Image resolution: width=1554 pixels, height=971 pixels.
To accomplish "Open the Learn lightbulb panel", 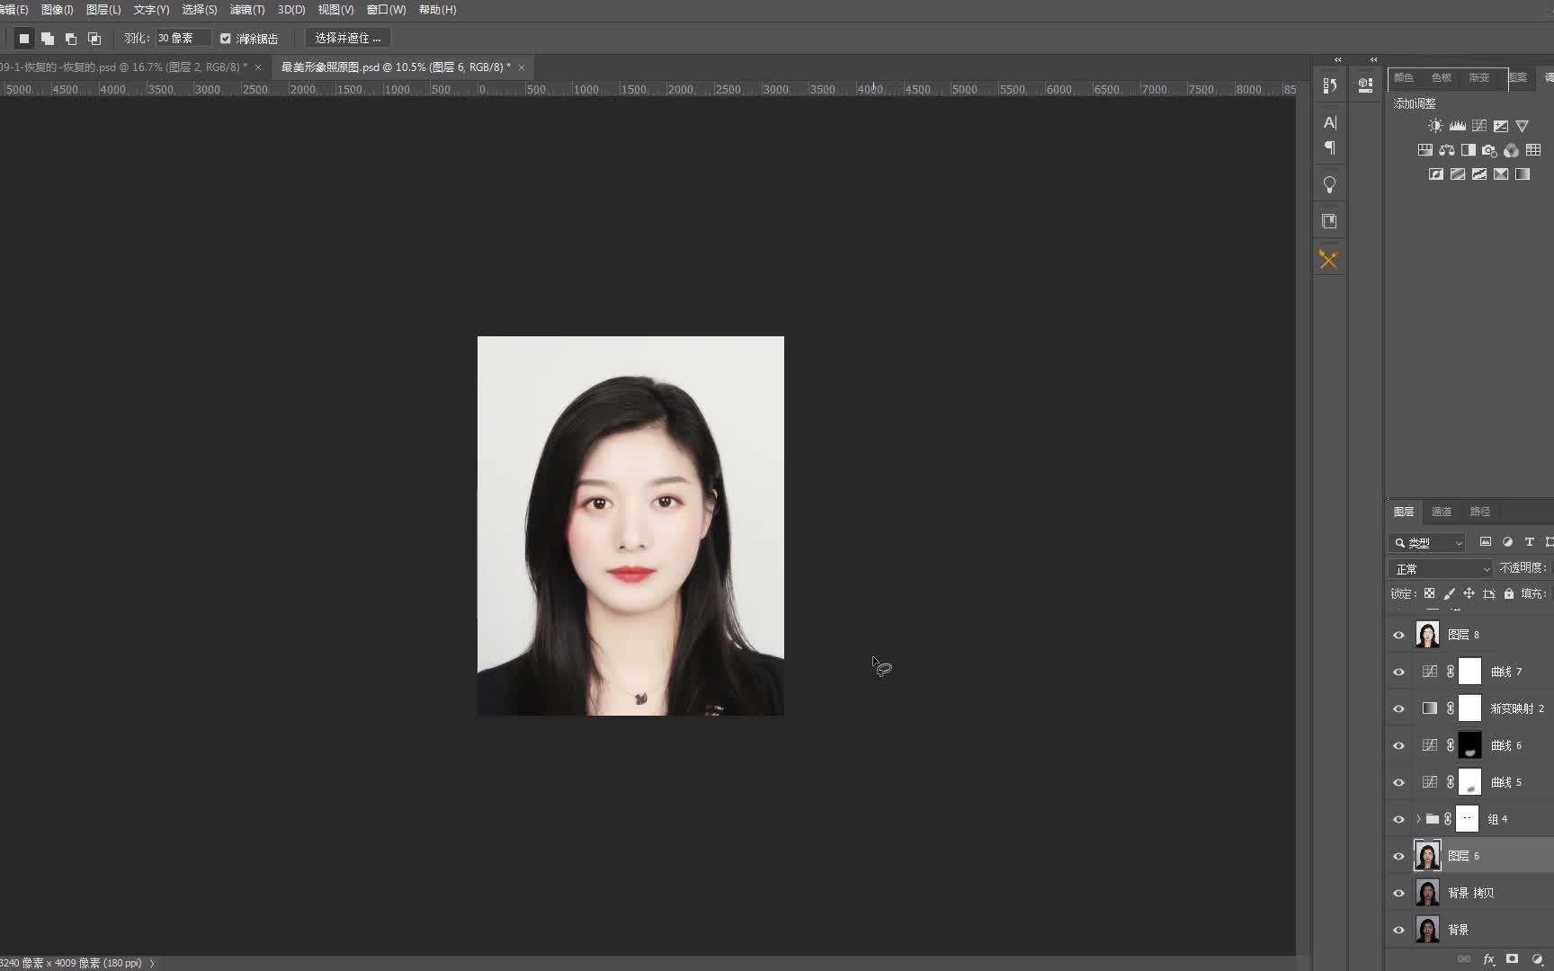I will [1329, 184].
